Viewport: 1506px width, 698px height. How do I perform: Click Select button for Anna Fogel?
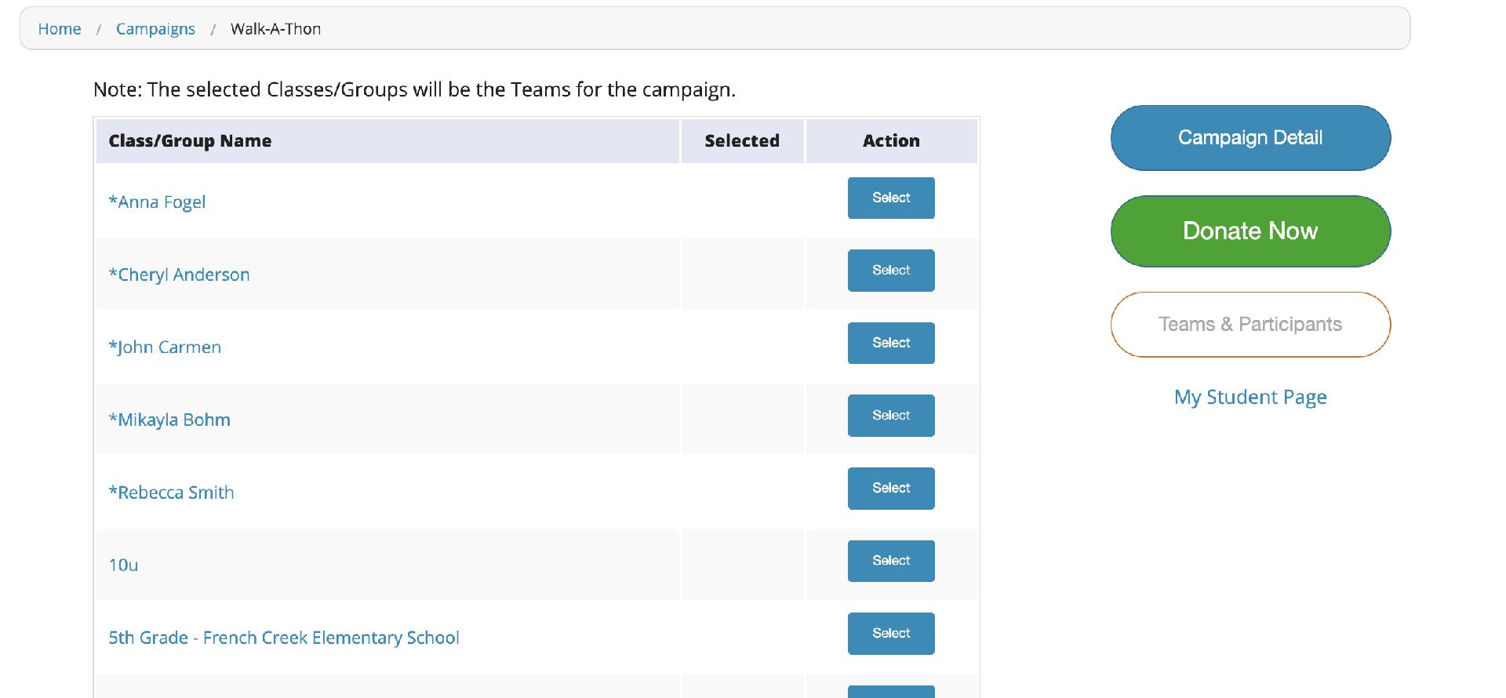pyautogui.click(x=891, y=198)
